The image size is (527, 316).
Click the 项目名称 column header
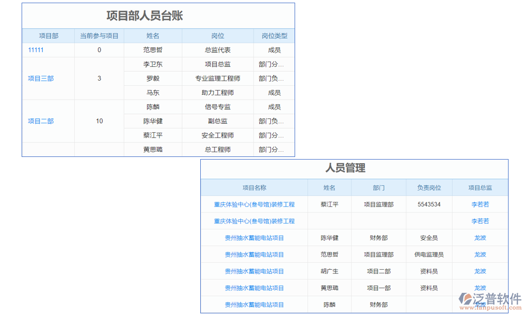click(x=253, y=187)
